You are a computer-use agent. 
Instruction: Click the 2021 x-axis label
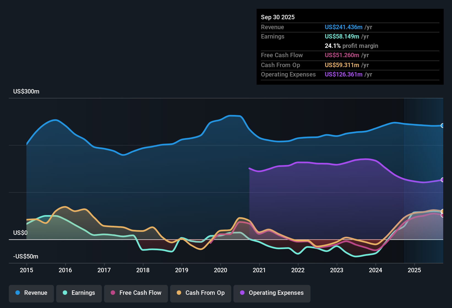[259, 270]
